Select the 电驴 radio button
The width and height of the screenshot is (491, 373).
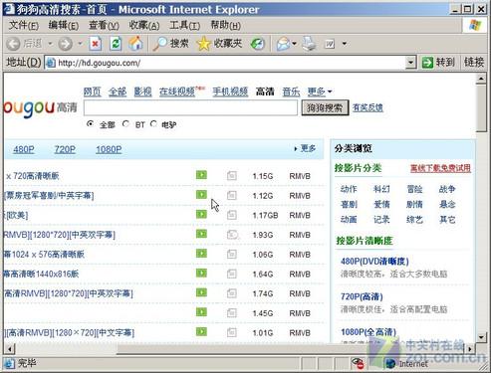click(153, 124)
